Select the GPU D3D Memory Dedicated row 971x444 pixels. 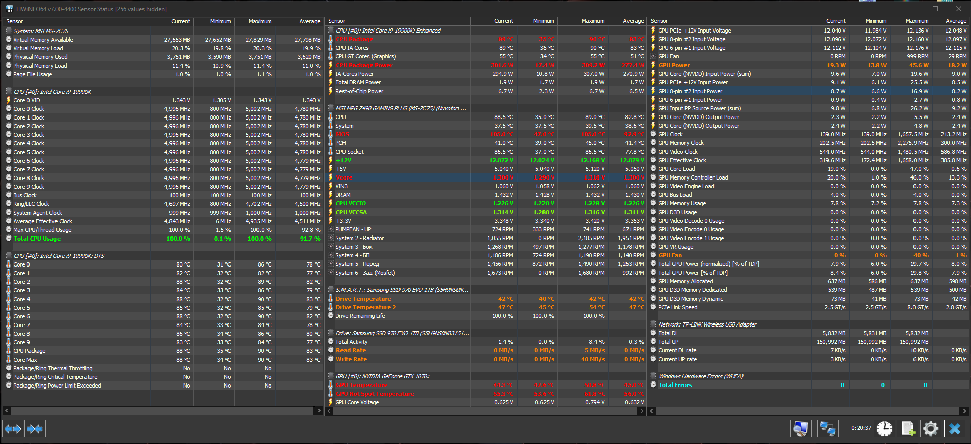[808, 290]
